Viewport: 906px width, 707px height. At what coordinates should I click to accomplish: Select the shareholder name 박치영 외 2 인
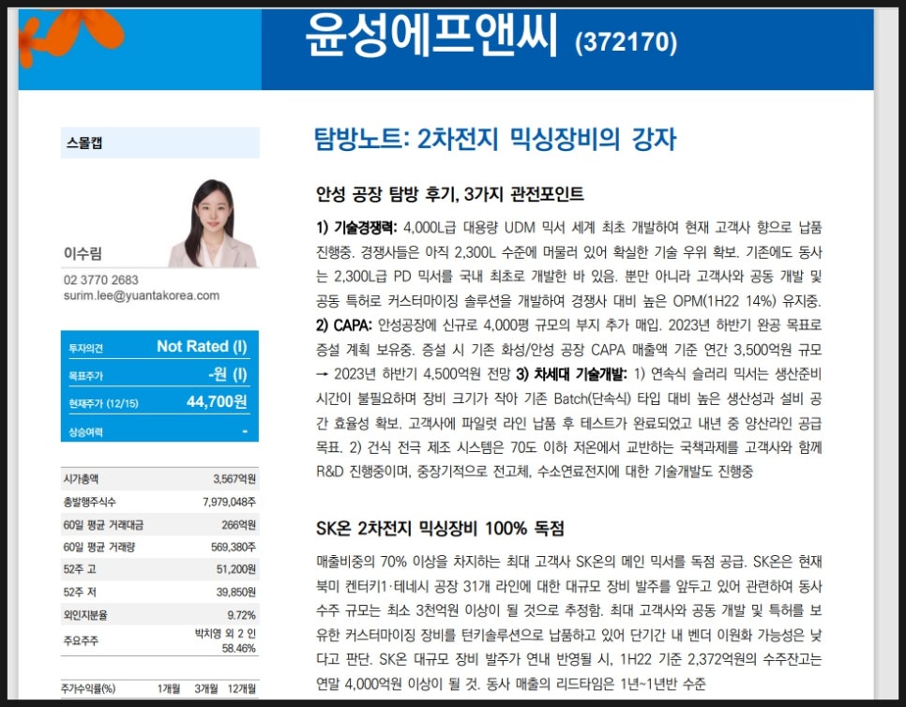(225, 634)
